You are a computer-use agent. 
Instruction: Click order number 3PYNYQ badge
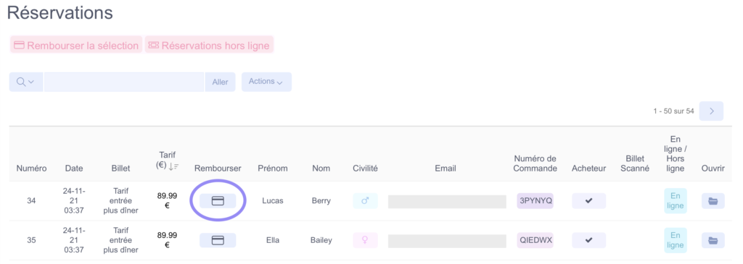coord(536,201)
